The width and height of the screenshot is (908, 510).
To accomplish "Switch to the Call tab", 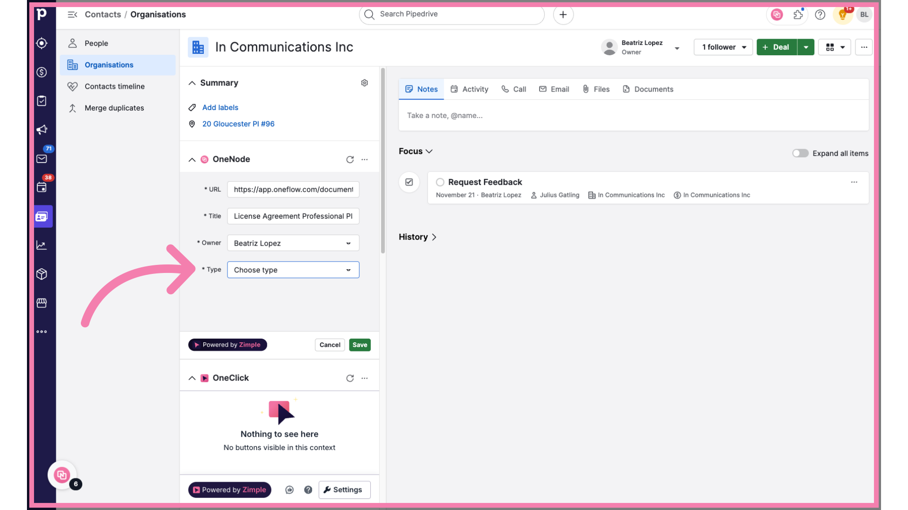I will coord(514,89).
